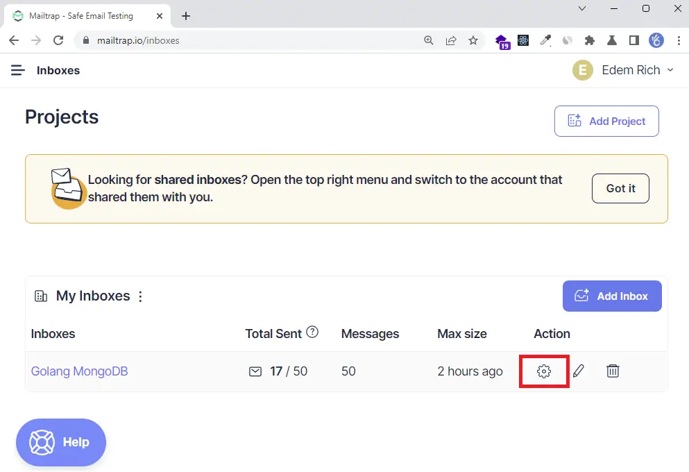Click the React DevTools extension icon
Viewport: 689px width, 472px height.
coord(522,40)
